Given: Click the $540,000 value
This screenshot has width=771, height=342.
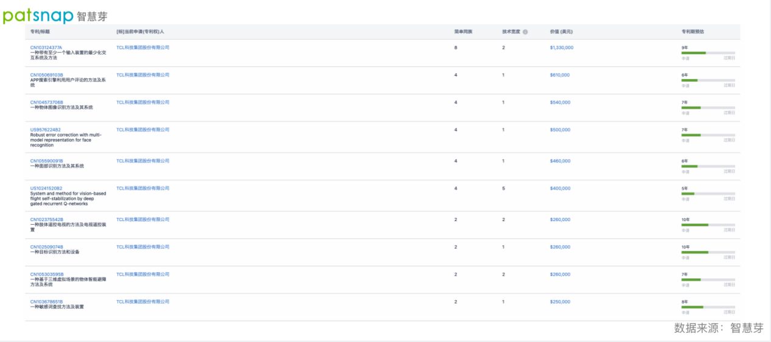Looking at the screenshot, I should pos(560,102).
